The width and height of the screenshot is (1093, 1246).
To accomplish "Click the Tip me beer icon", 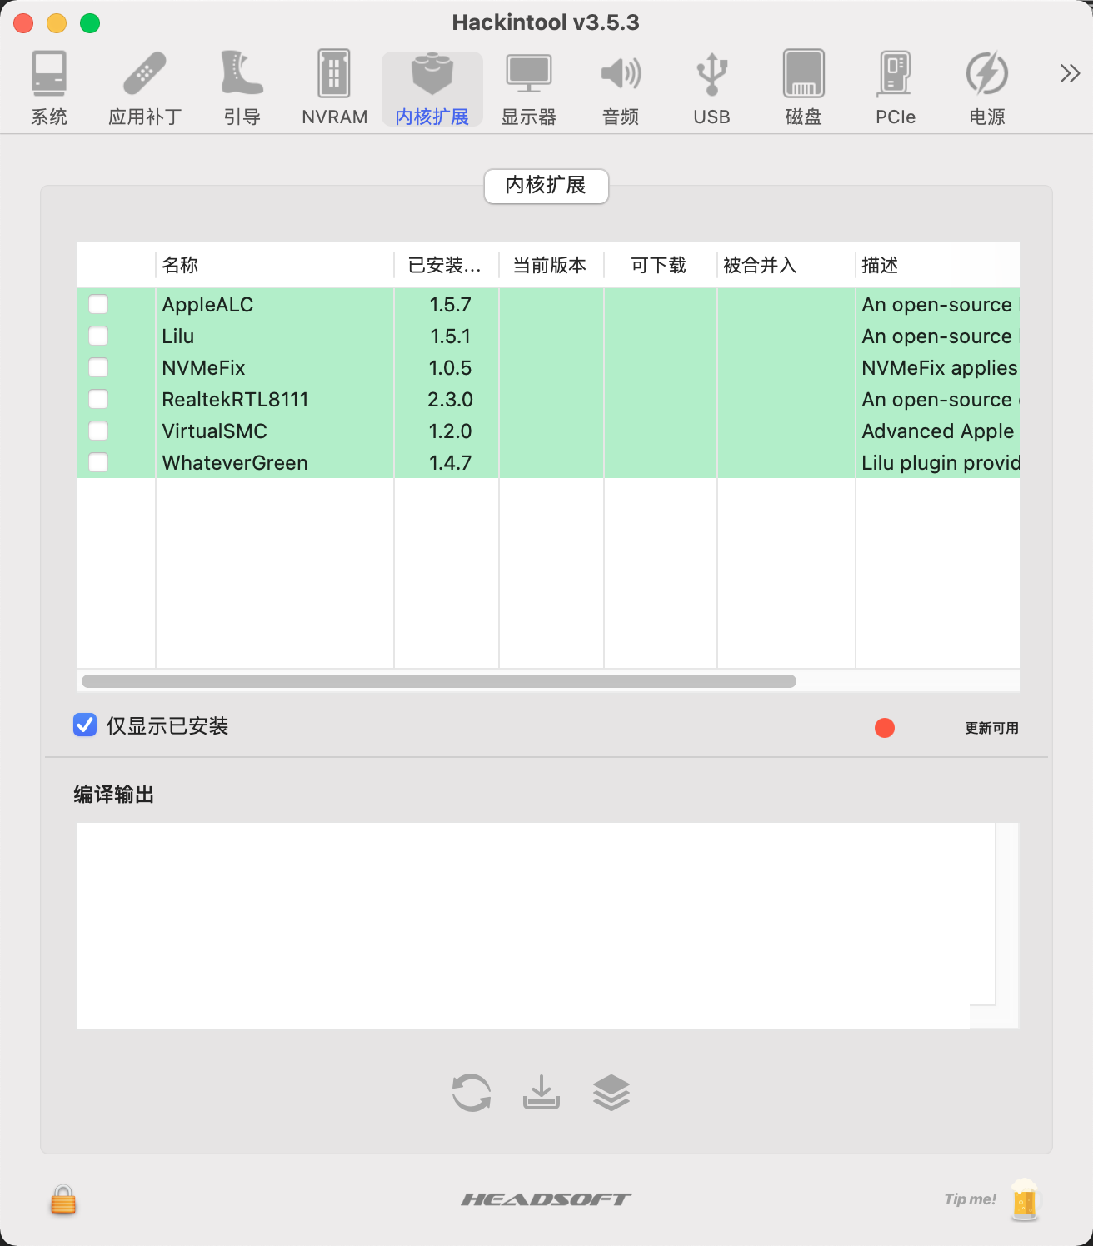I will (1025, 1199).
